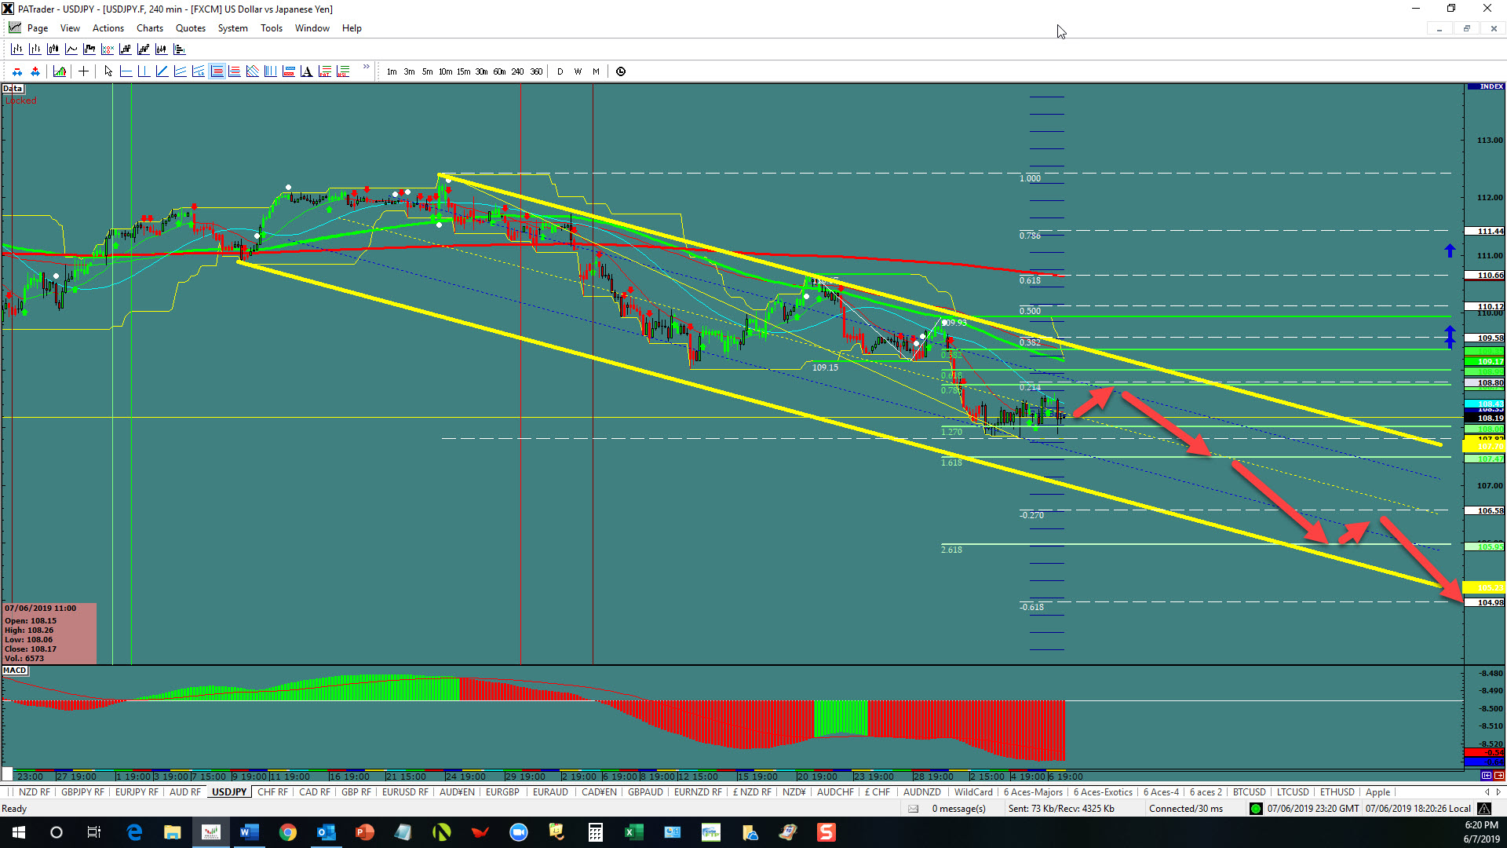Open the Quotes menu

(191, 28)
